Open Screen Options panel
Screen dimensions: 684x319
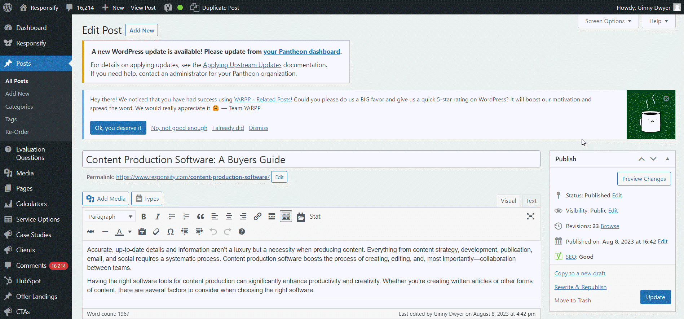click(608, 21)
